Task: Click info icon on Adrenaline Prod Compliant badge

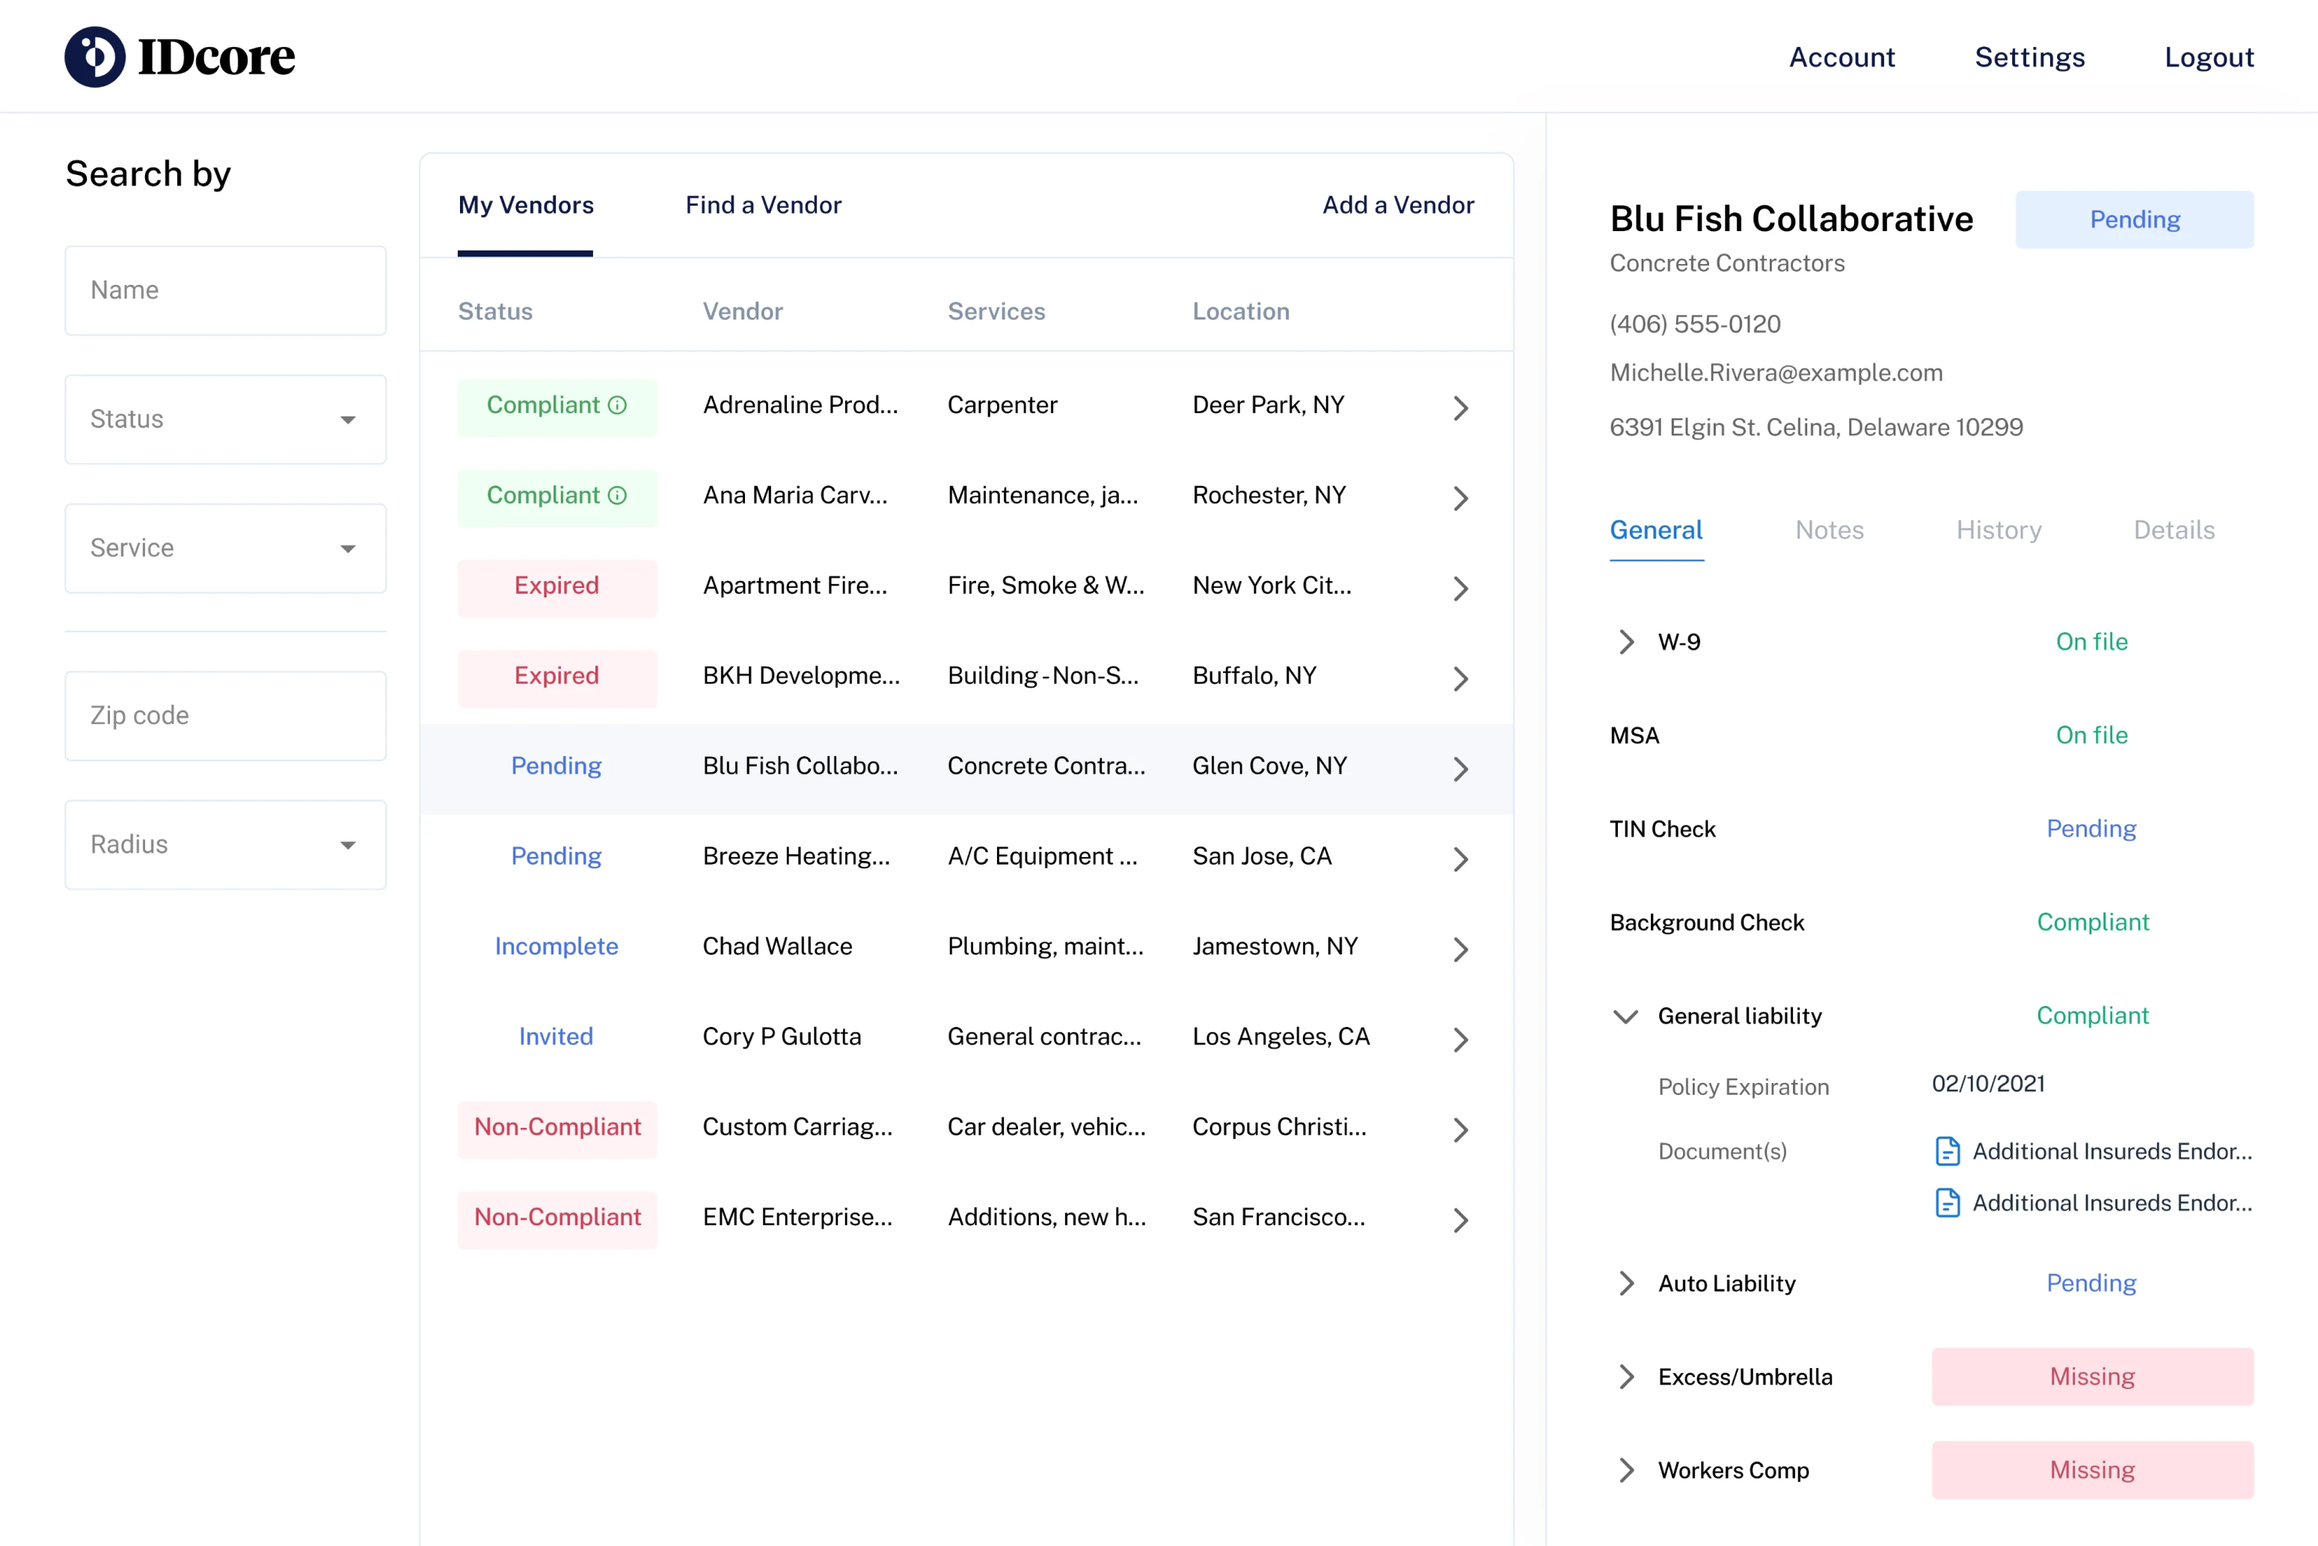Action: tap(617, 405)
